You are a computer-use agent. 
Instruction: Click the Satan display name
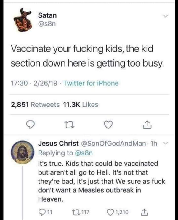pyautogui.click(x=47, y=15)
